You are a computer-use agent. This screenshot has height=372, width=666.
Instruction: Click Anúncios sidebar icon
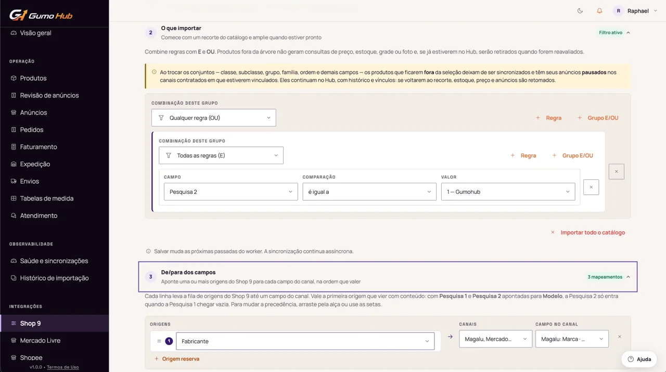[x=14, y=113]
